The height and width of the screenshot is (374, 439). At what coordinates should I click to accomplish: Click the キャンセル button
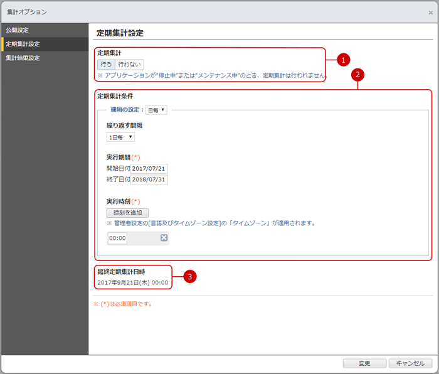(x=410, y=363)
